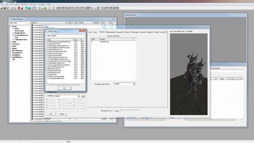The width and height of the screenshot is (254, 143).
Task: Expand the Audio tree category
Action: 11,42
